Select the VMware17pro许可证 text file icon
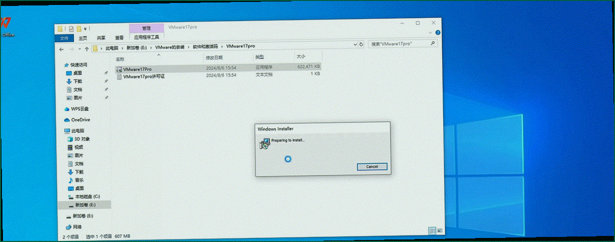Screen dimensions: 615x242 119,77
